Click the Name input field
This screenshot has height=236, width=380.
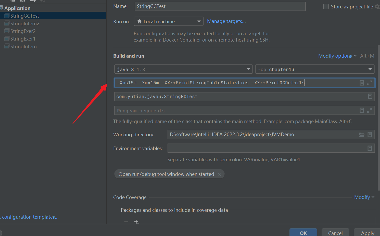click(x=220, y=6)
